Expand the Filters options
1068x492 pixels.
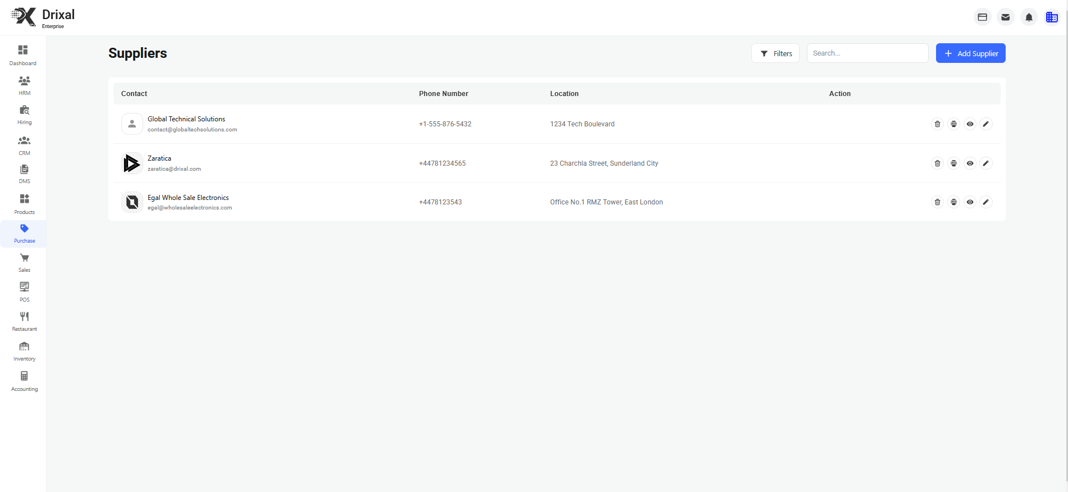tap(775, 53)
